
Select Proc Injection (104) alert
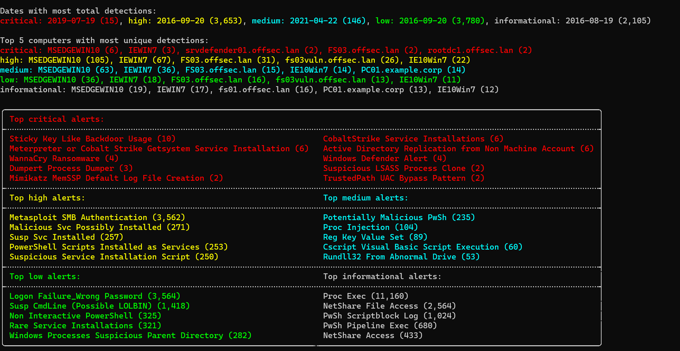370,227
